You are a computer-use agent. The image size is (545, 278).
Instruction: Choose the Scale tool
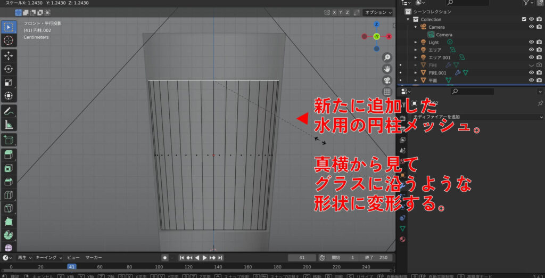9,83
